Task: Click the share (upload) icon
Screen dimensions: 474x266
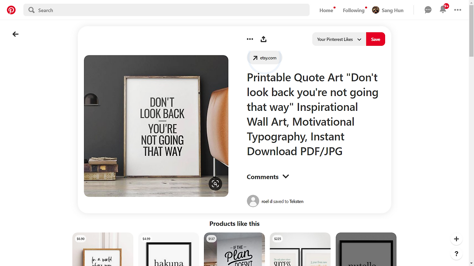Action: pos(264,39)
